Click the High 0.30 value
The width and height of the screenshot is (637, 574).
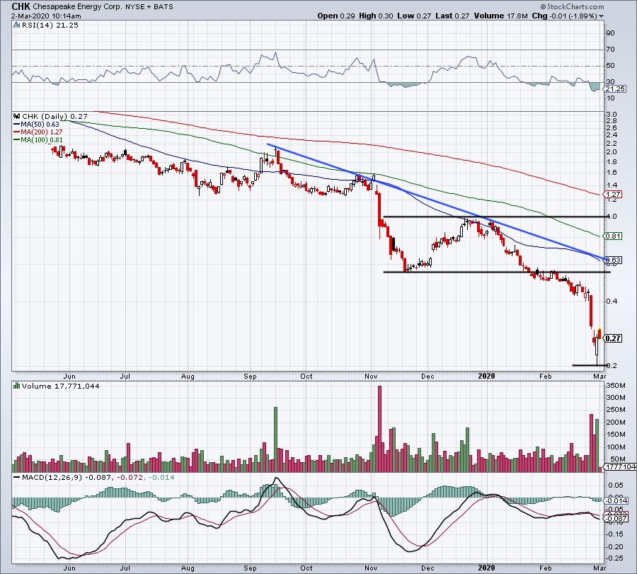(x=376, y=16)
